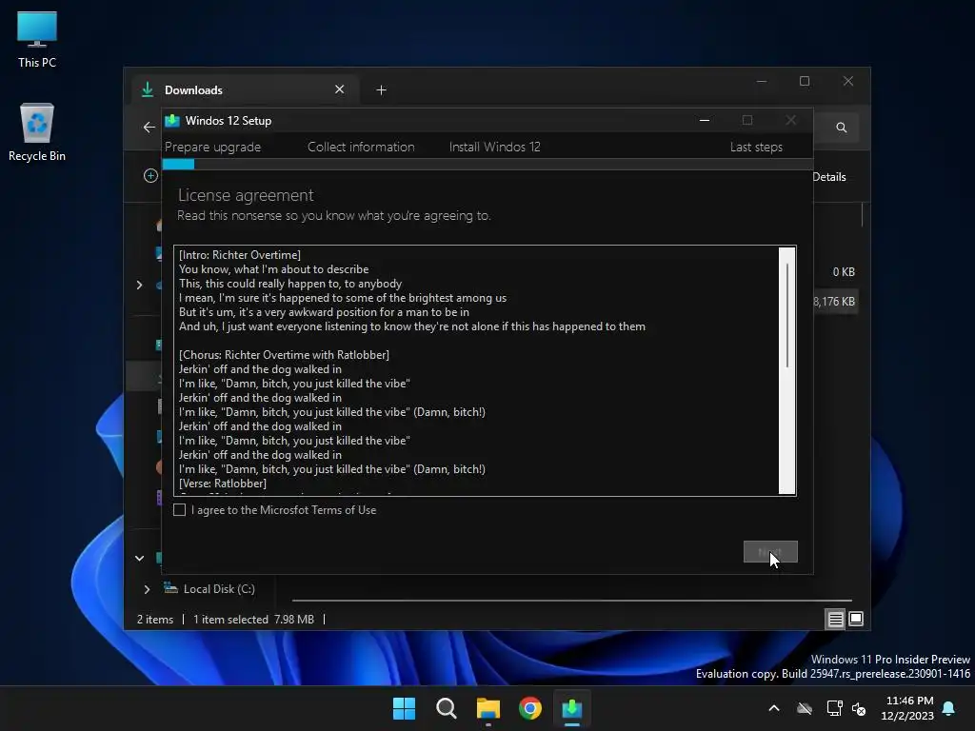This screenshot has height=731, width=975.
Task: Go back in File Explorer
Action: pos(149,127)
